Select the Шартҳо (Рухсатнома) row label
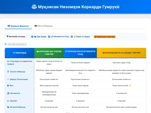Image resolution: width=151 pixels, height=113 pixels. pos(19,79)
